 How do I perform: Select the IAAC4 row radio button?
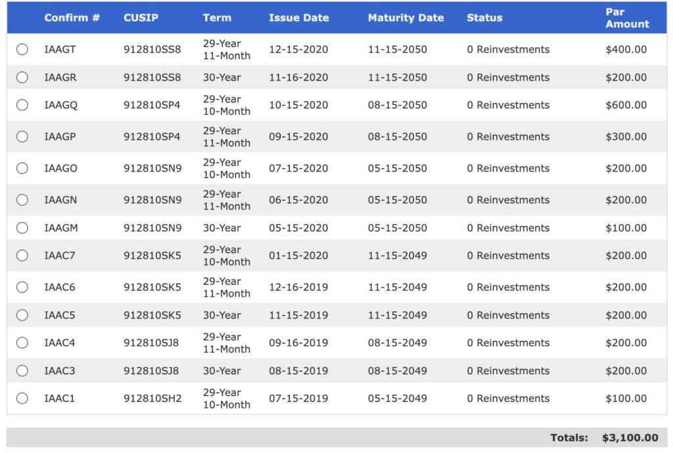coord(22,343)
